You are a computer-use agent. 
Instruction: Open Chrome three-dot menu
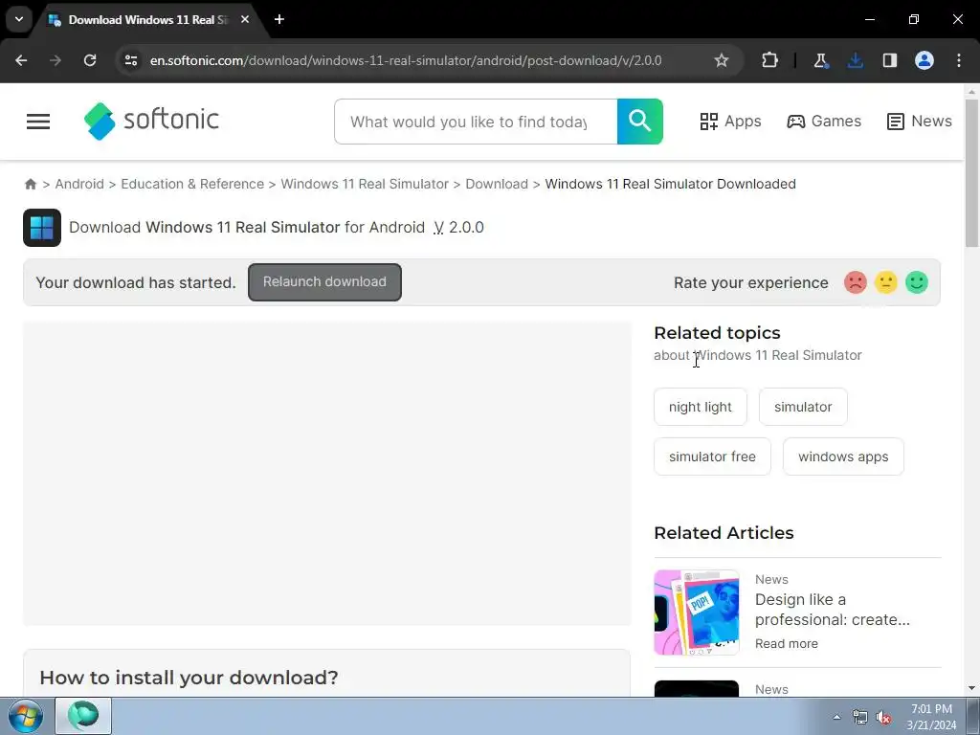959,60
